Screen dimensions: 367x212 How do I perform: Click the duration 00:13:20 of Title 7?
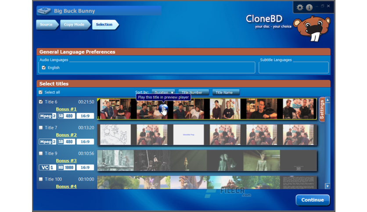(x=86, y=127)
